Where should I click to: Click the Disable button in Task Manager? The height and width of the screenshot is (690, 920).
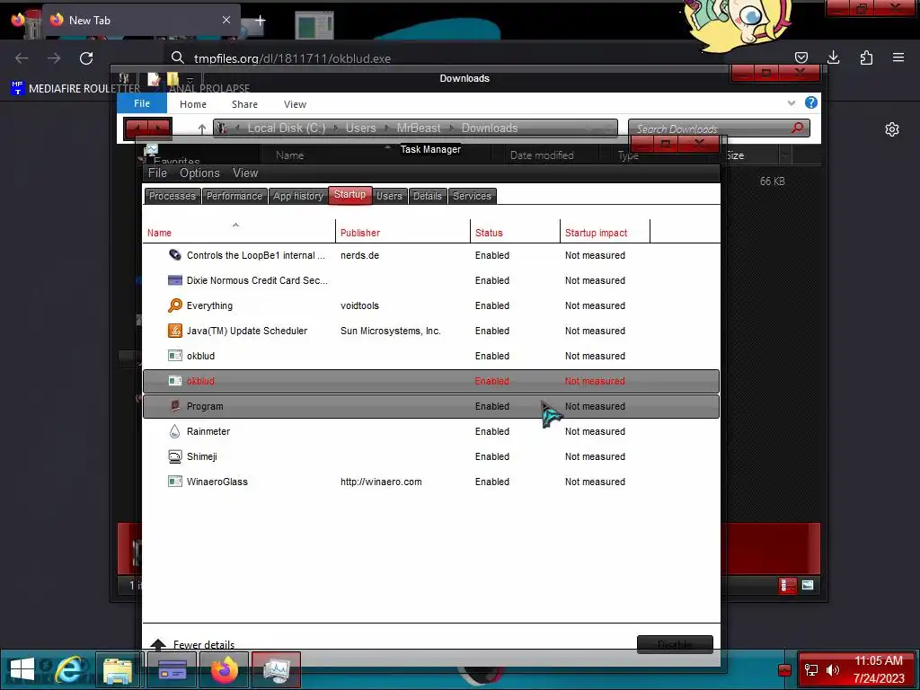(675, 644)
